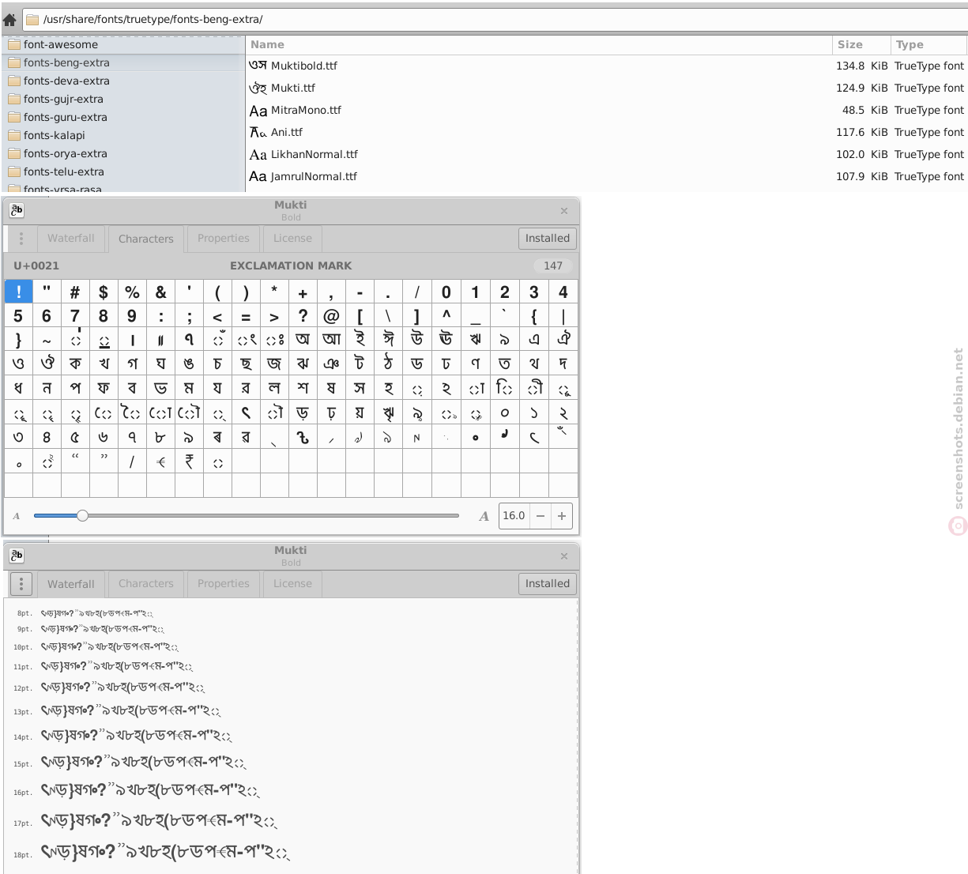This screenshot has width=968, height=874.
Task: Close the upper Mukti font window
Action: pyautogui.click(x=564, y=211)
